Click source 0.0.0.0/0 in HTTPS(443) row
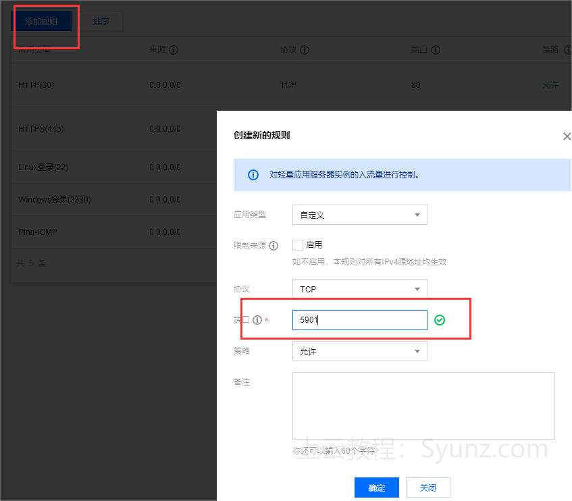The height and width of the screenshot is (501, 572). click(165, 129)
